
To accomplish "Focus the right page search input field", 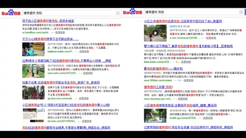I will pos(194,12).
